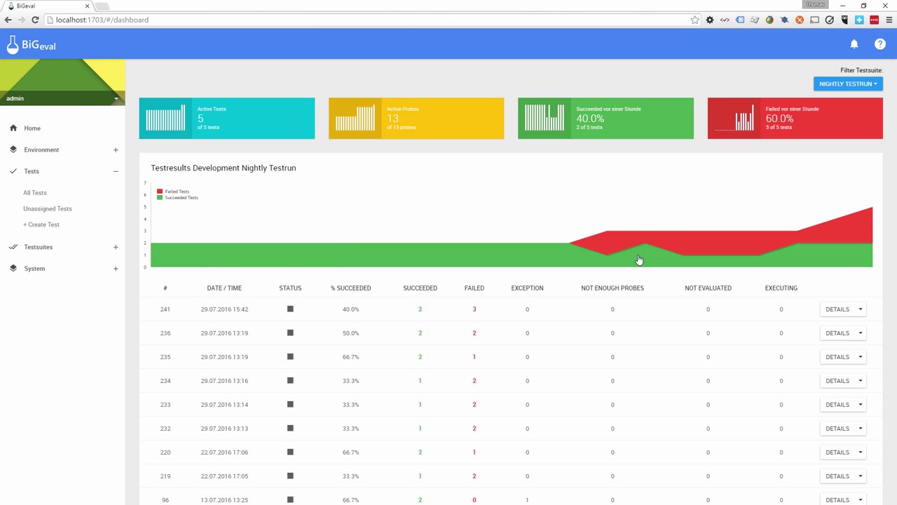Click date 29.07.2016 15:42 cell
The image size is (897, 505).
coord(224,309)
